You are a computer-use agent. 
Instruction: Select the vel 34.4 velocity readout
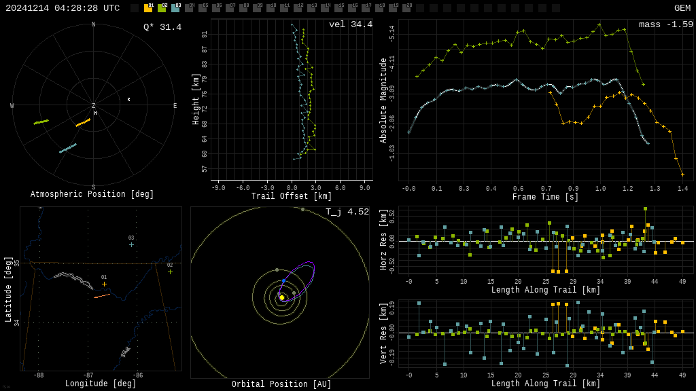(350, 24)
